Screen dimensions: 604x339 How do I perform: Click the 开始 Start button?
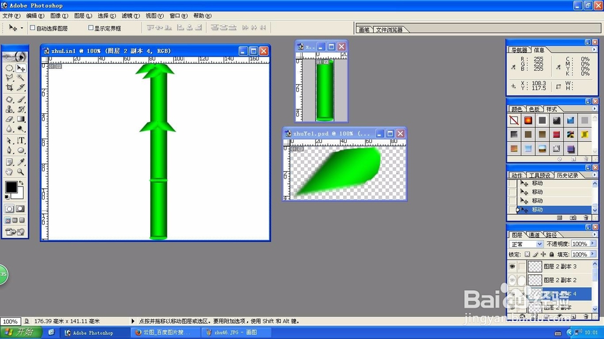(x=21, y=332)
